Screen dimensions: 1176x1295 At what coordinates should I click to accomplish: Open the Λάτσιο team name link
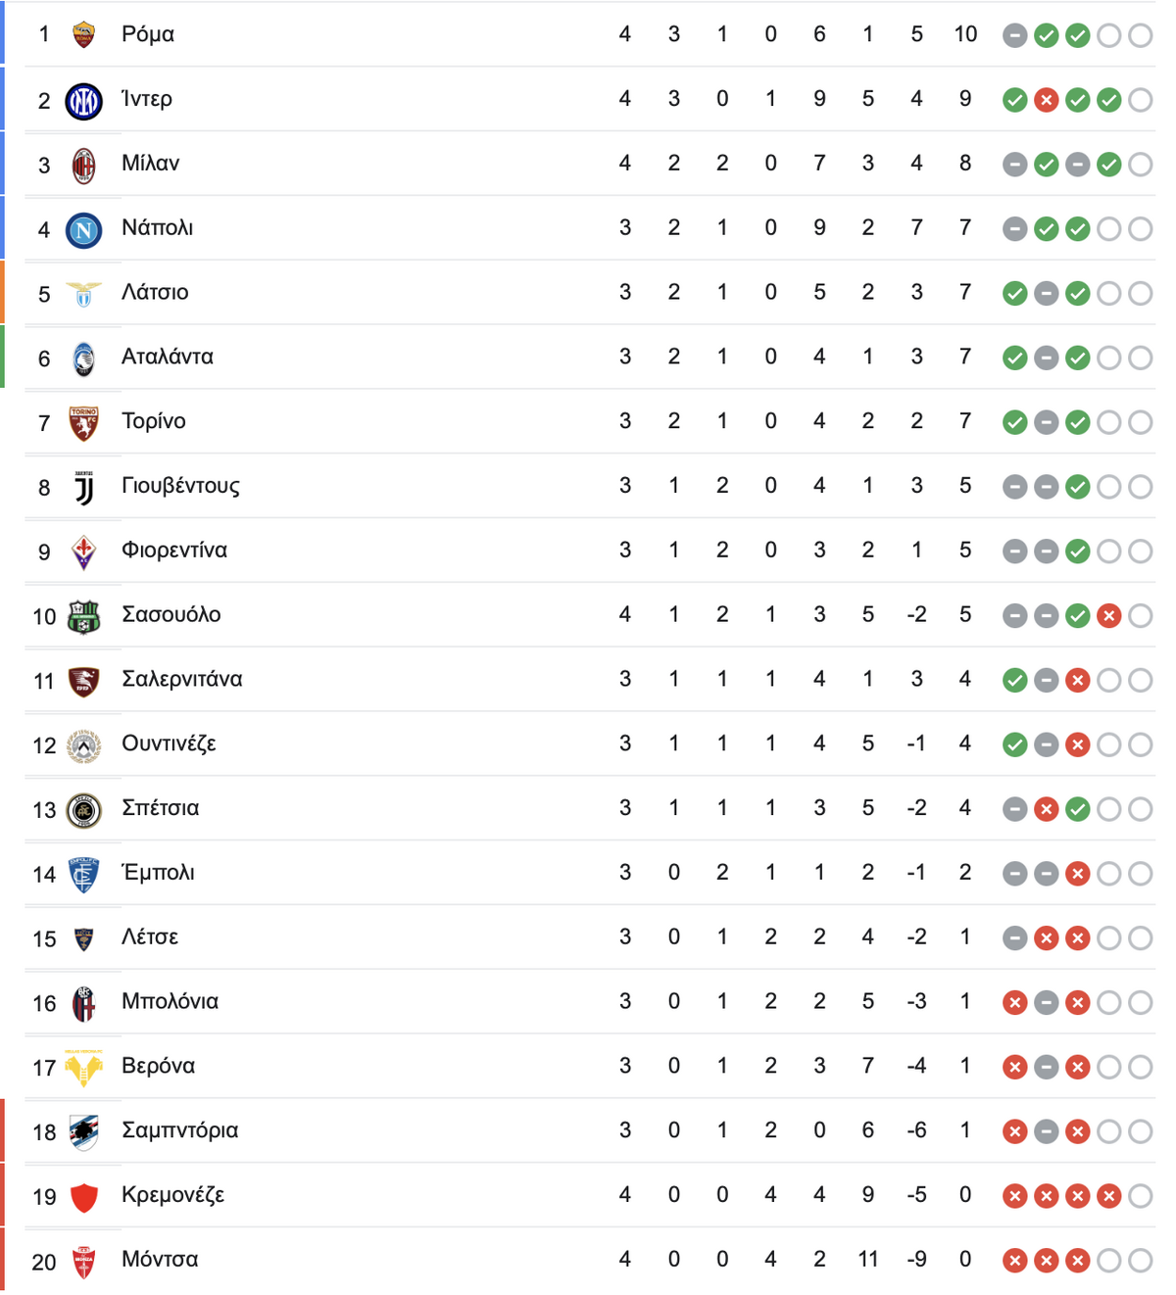click(x=155, y=292)
